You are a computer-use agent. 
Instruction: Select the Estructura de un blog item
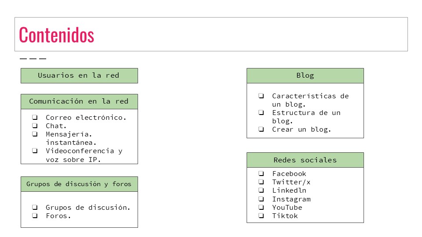[x=306, y=117]
